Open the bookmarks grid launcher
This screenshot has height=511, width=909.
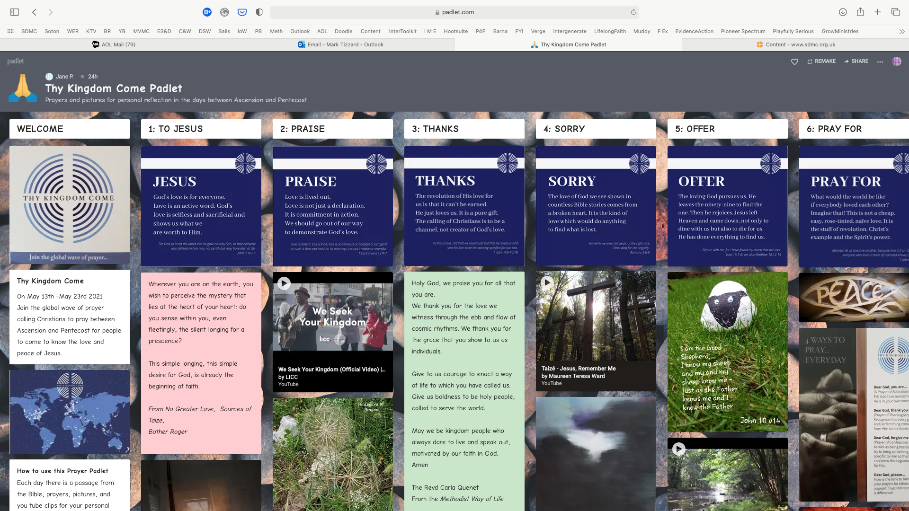[x=10, y=31]
